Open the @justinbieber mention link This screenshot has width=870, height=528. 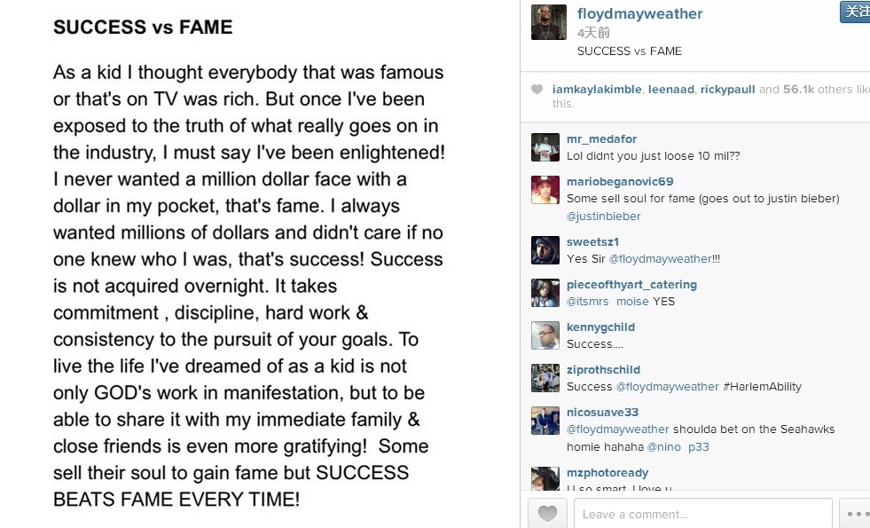[603, 216]
